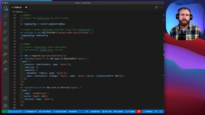Click the split editor icon

click(x=156, y=7)
